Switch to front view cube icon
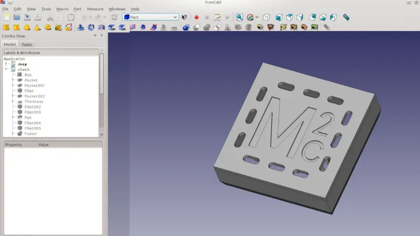The height and width of the screenshot is (236, 420). tap(279, 17)
